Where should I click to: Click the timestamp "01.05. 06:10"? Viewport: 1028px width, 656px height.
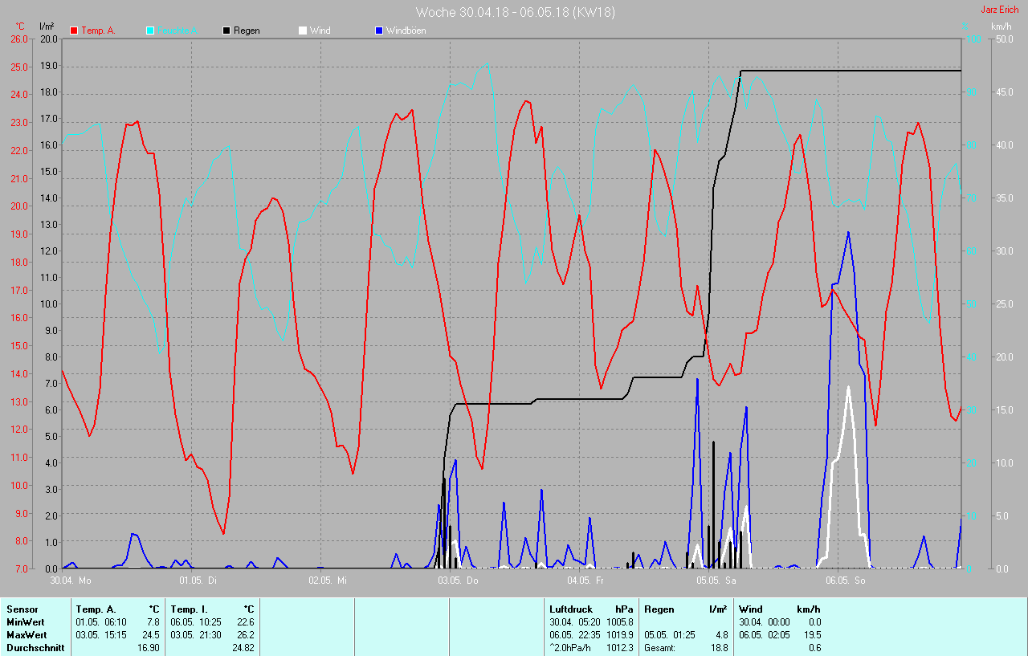pos(101,622)
